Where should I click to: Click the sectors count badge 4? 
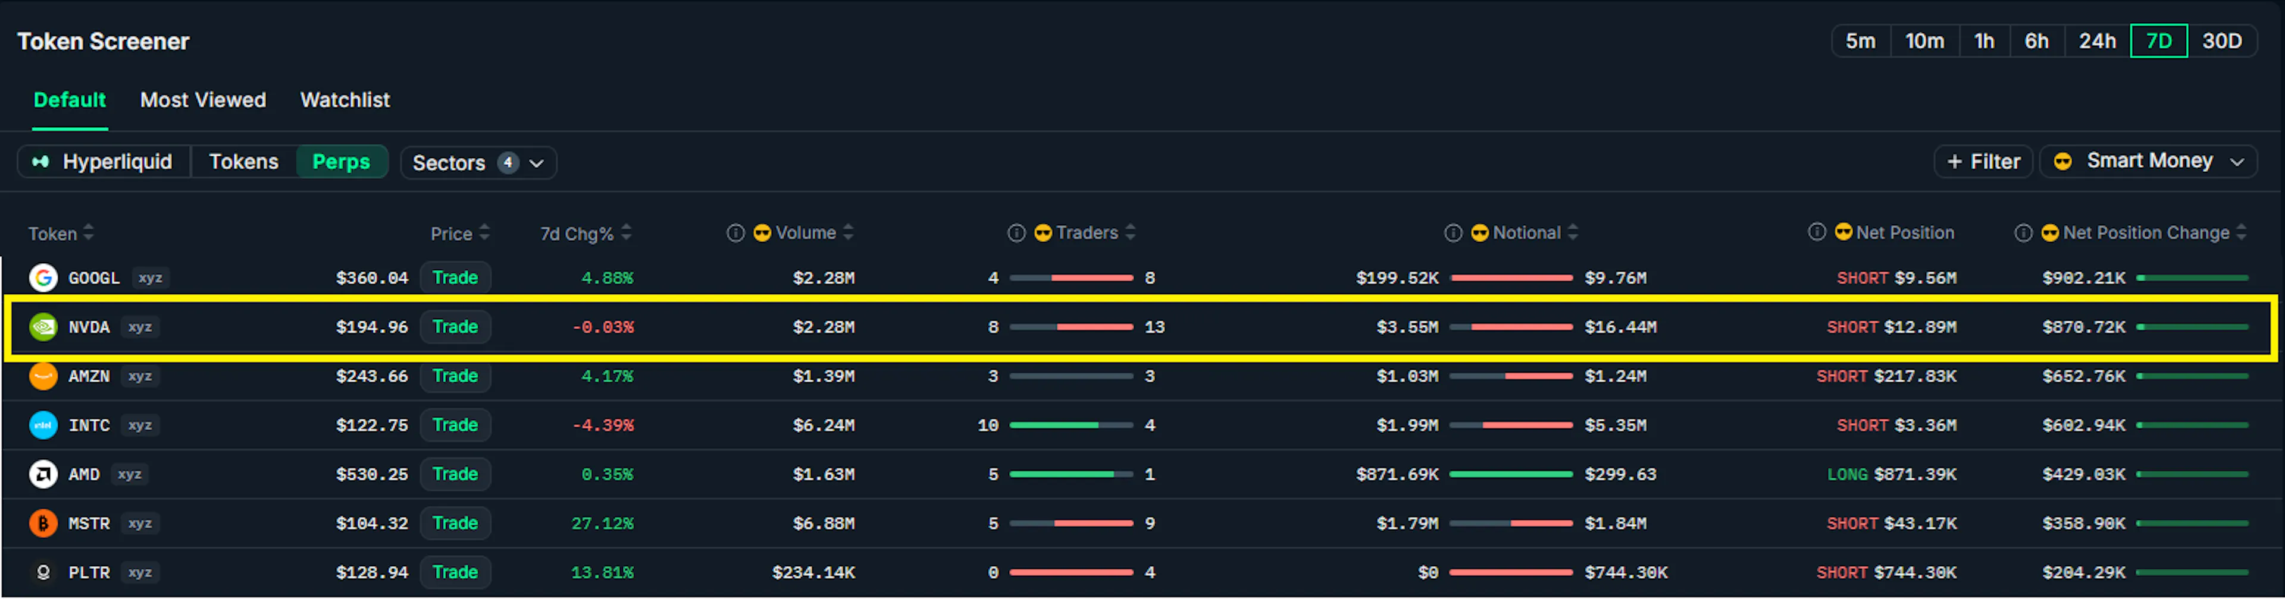point(508,163)
